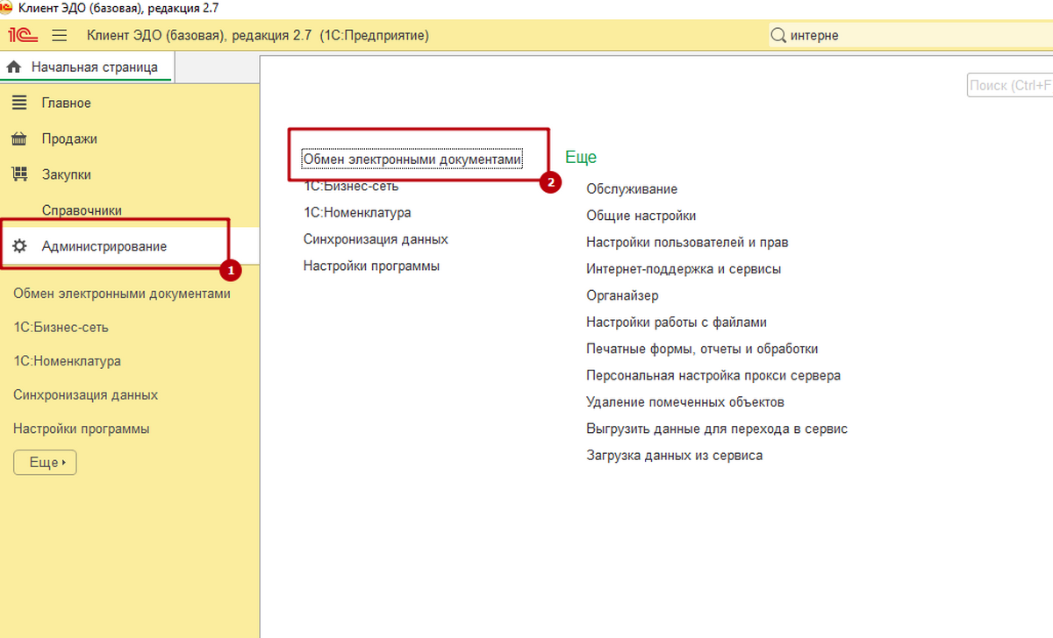Click the home icon on Начальная страница tab
The width and height of the screenshot is (1053, 638).
click(x=13, y=67)
